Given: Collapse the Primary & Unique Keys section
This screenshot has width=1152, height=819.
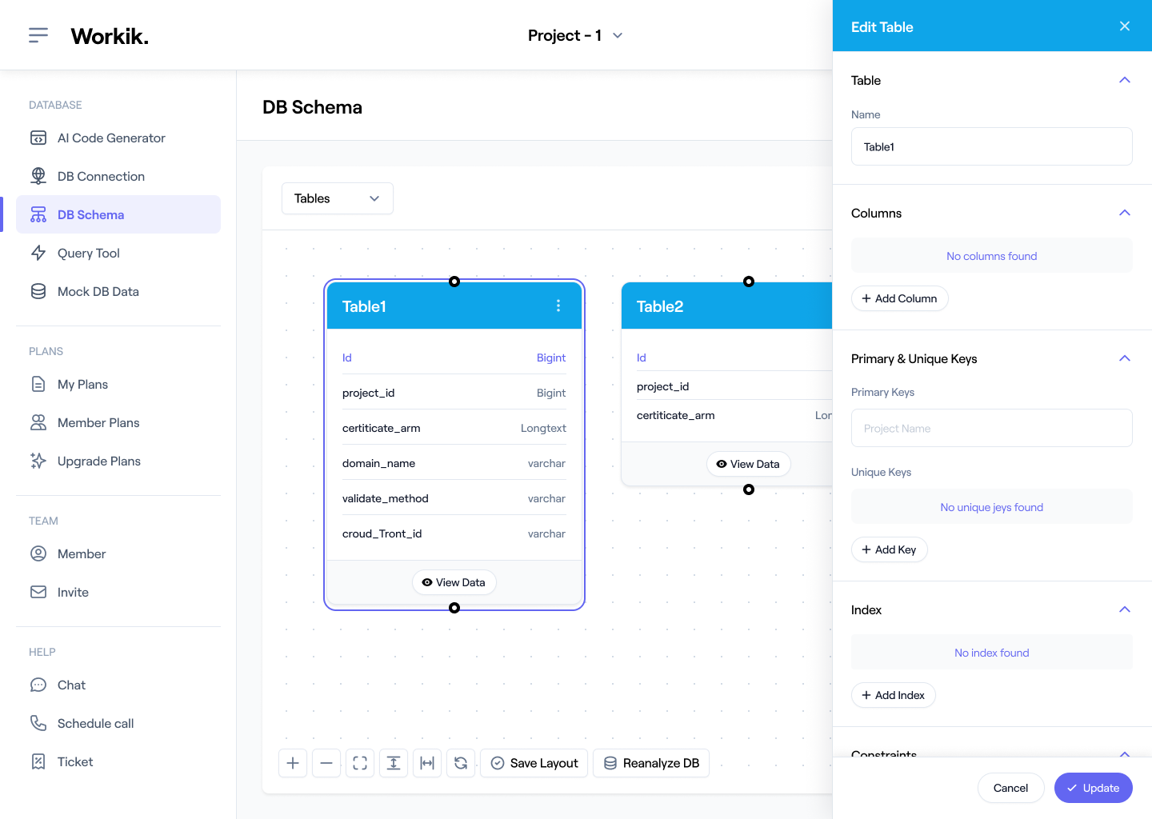Looking at the screenshot, I should coord(1125,358).
